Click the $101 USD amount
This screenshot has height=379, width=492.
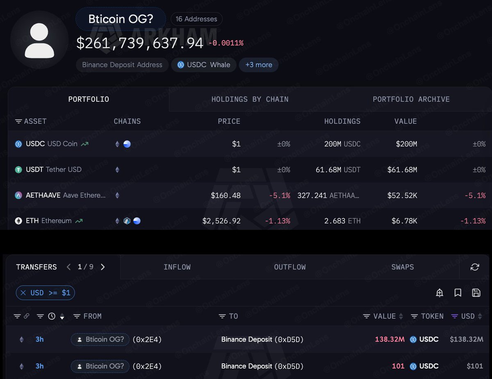pyautogui.click(x=475, y=366)
